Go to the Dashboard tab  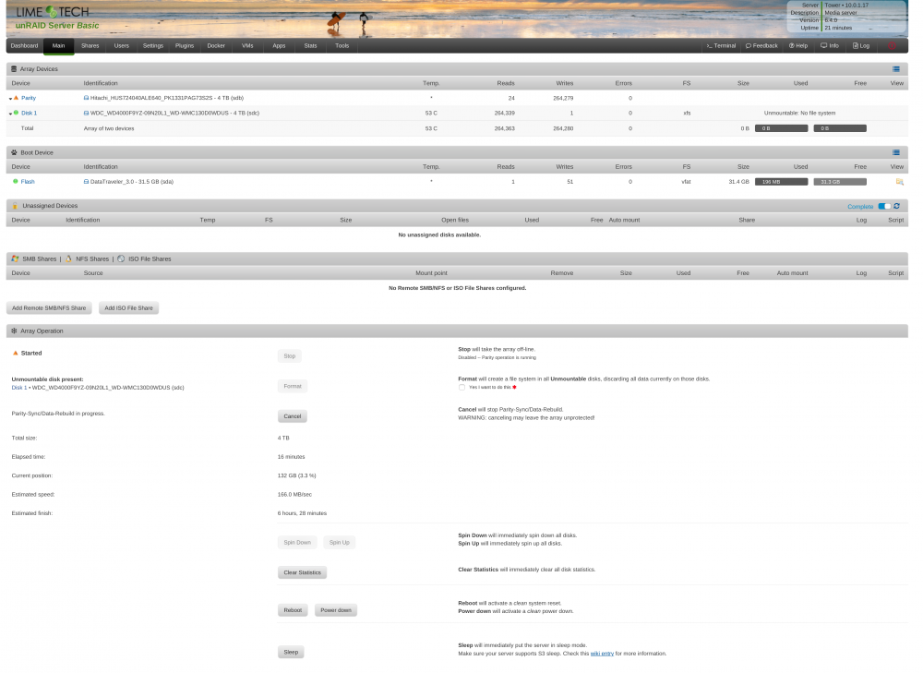coord(24,45)
